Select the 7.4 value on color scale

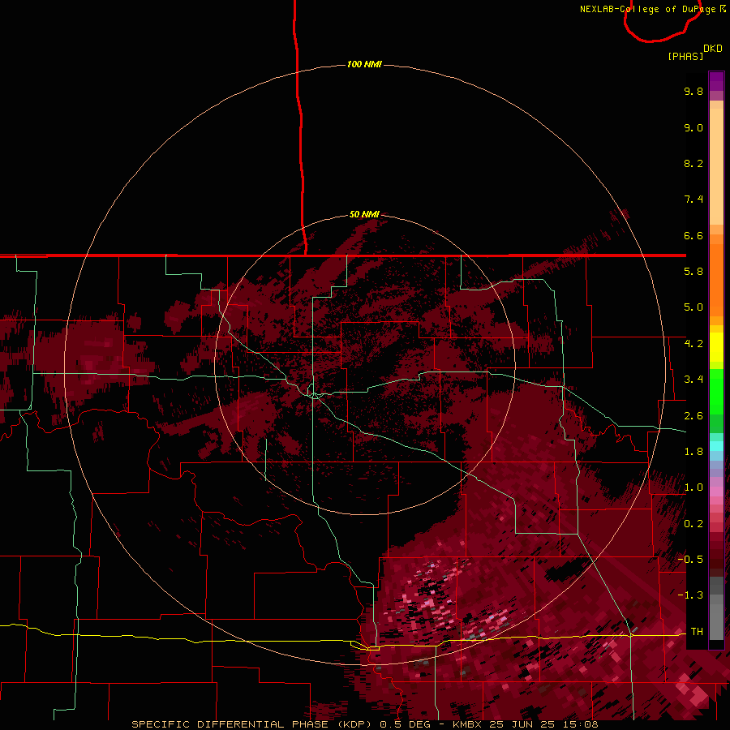click(693, 200)
